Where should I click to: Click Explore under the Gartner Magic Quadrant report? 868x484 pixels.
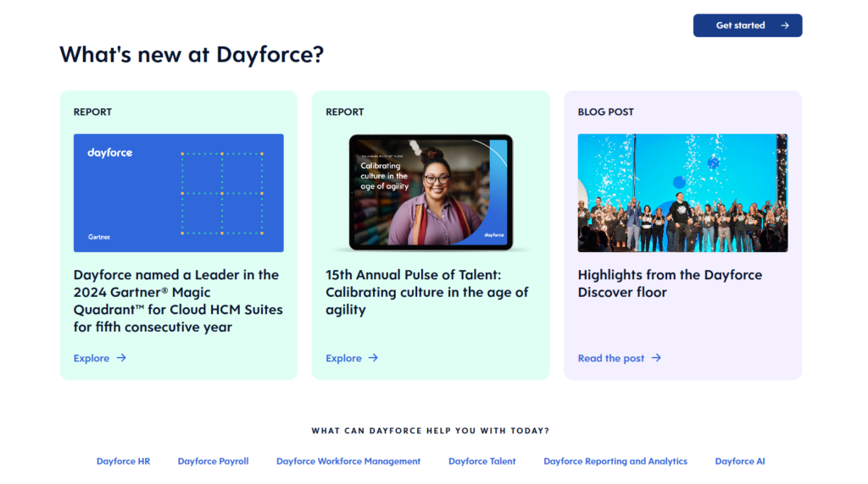pos(92,358)
